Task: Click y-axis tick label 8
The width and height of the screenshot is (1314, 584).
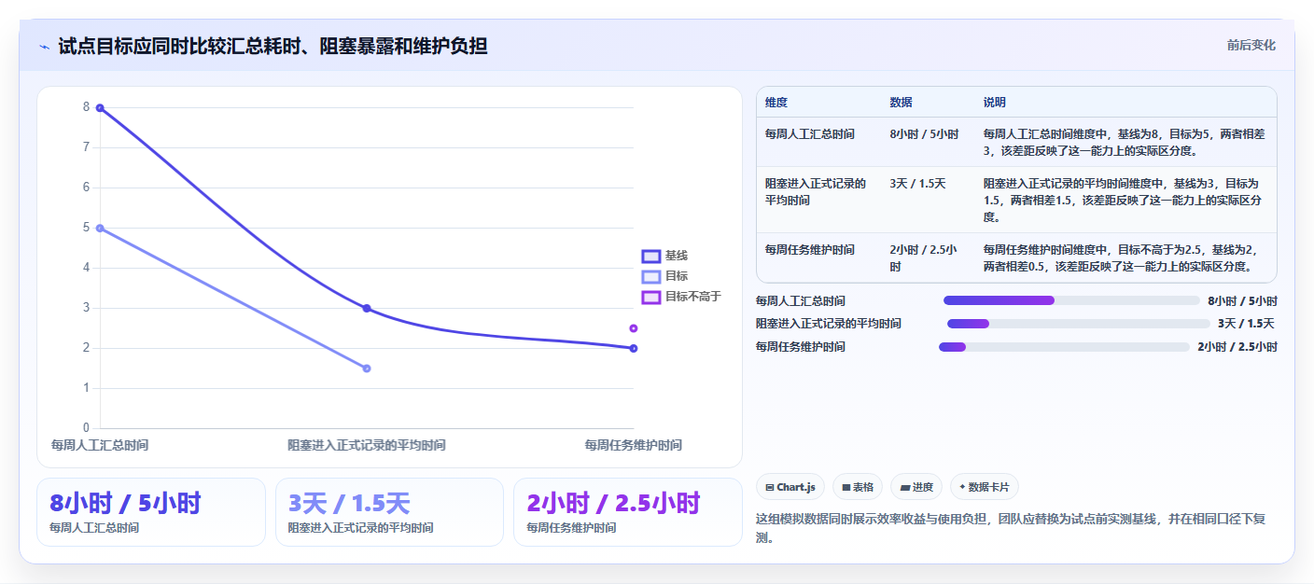Action: coord(86,107)
